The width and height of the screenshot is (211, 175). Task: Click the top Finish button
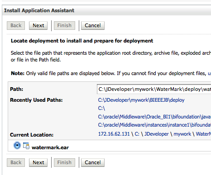point(64,25)
